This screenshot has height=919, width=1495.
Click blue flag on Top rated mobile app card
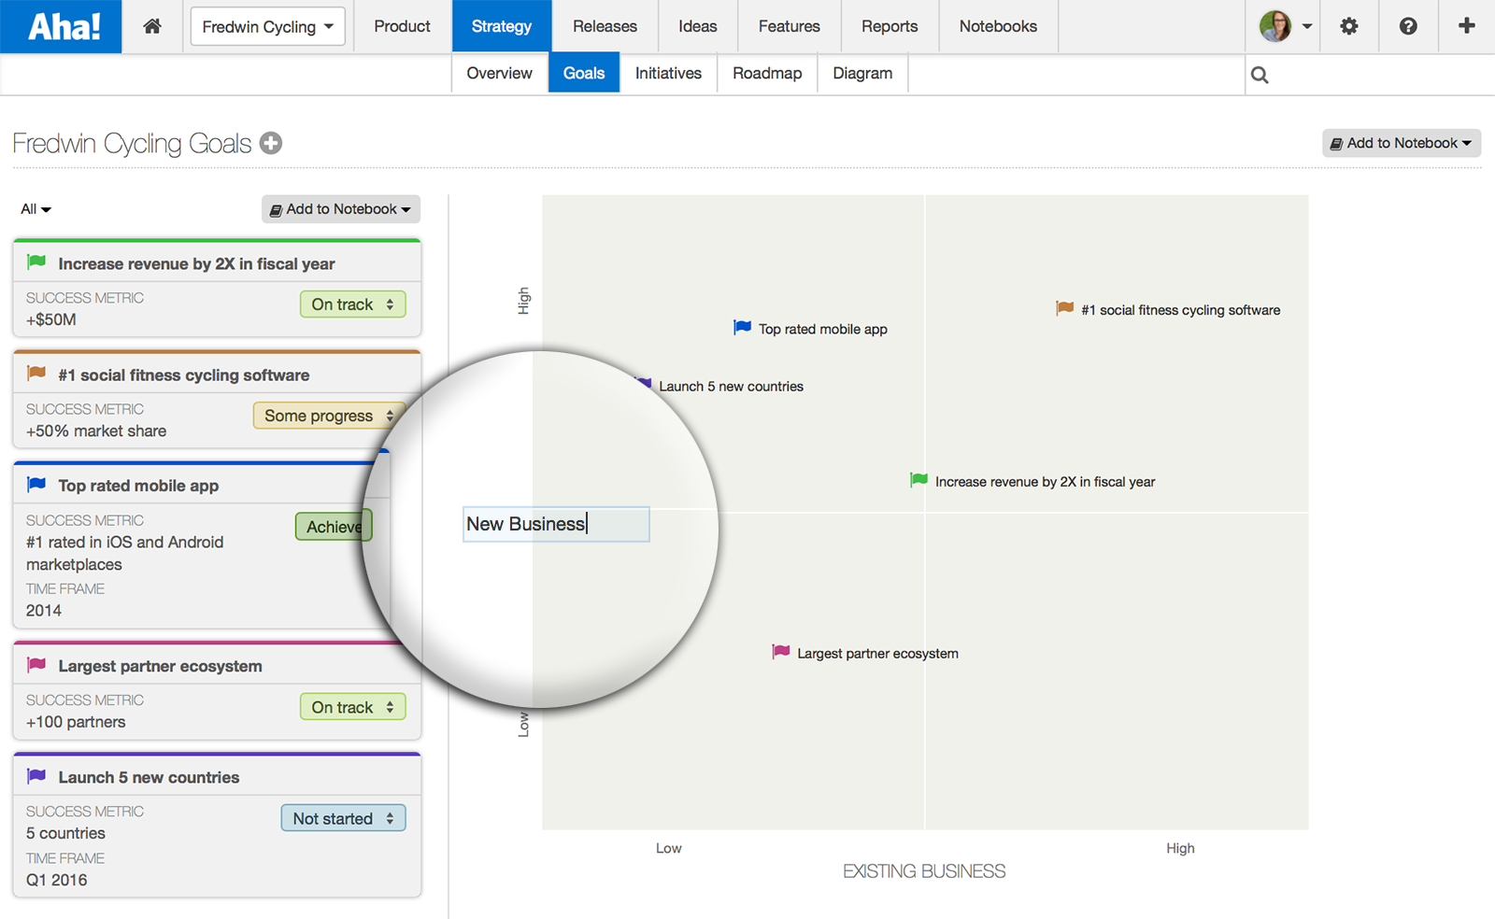coord(36,484)
